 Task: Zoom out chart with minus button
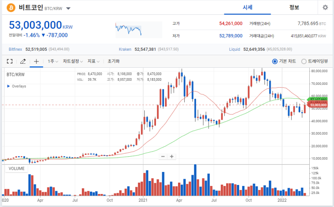163,157
